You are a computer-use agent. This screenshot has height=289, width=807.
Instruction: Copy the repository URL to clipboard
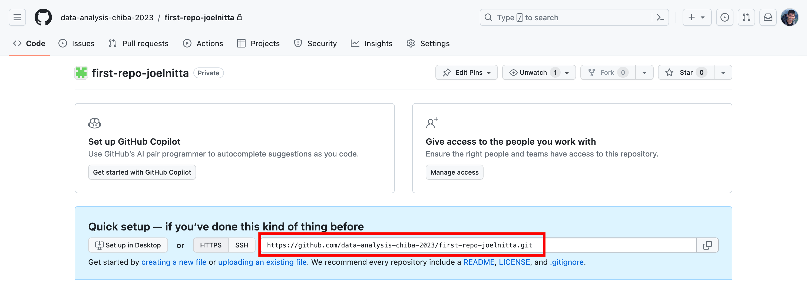pyautogui.click(x=707, y=245)
